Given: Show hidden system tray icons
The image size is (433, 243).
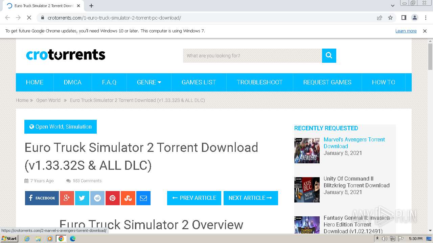Looking at the screenshot, I should tap(377, 239).
